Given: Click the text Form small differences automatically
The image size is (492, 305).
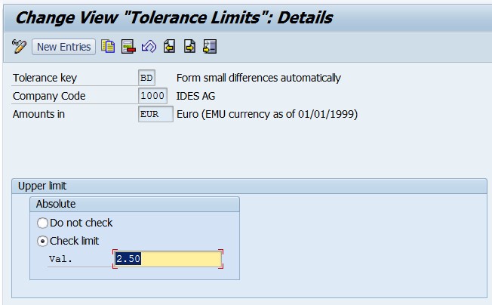Looking at the screenshot, I should pyautogui.click(x=259, y=78).
